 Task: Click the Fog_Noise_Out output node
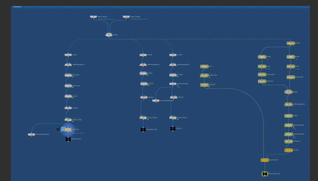pos(68,139)
